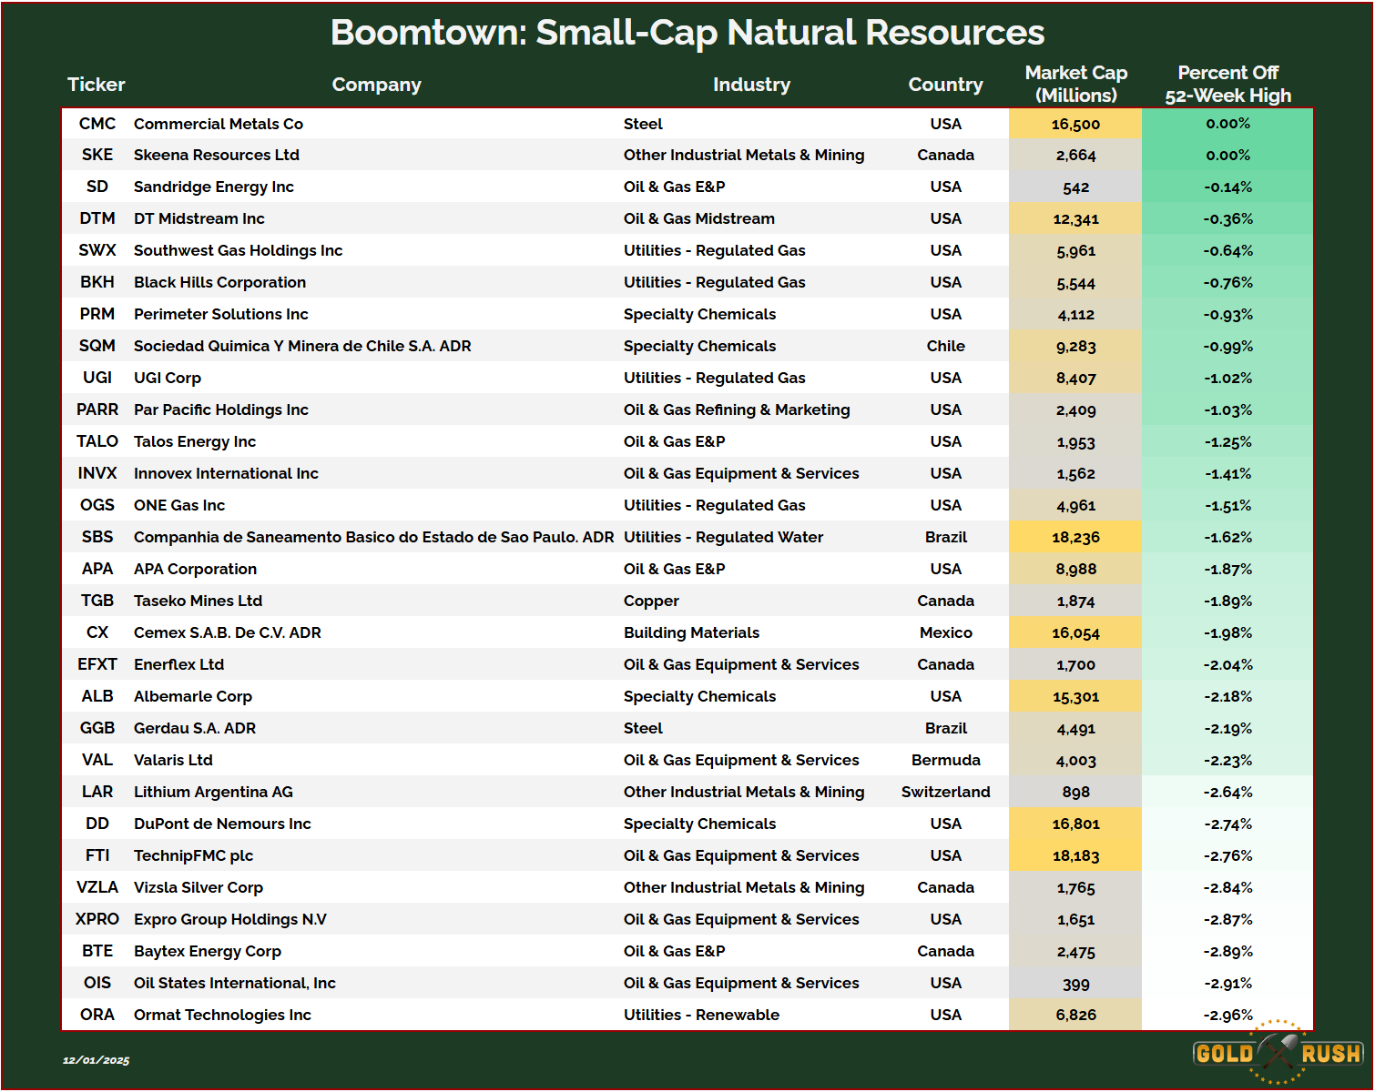Viewport: 1375px width, 1092px height.
Task: Select Switzerland in the Lithium Argentina row
Action: coord(945,792)
